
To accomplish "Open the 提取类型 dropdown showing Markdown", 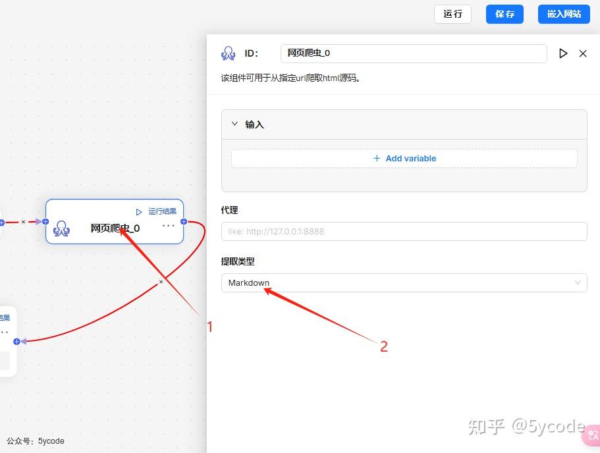I will click(x=404, y=282).
